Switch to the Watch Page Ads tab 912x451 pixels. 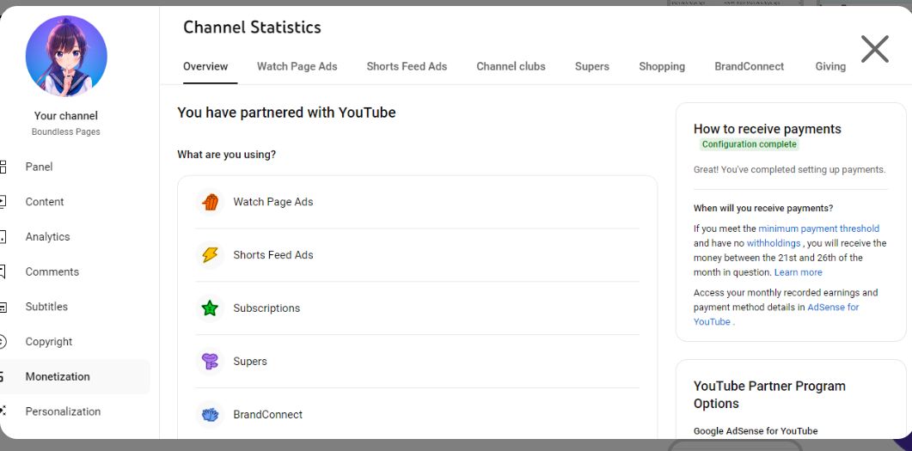pos(297,66)
